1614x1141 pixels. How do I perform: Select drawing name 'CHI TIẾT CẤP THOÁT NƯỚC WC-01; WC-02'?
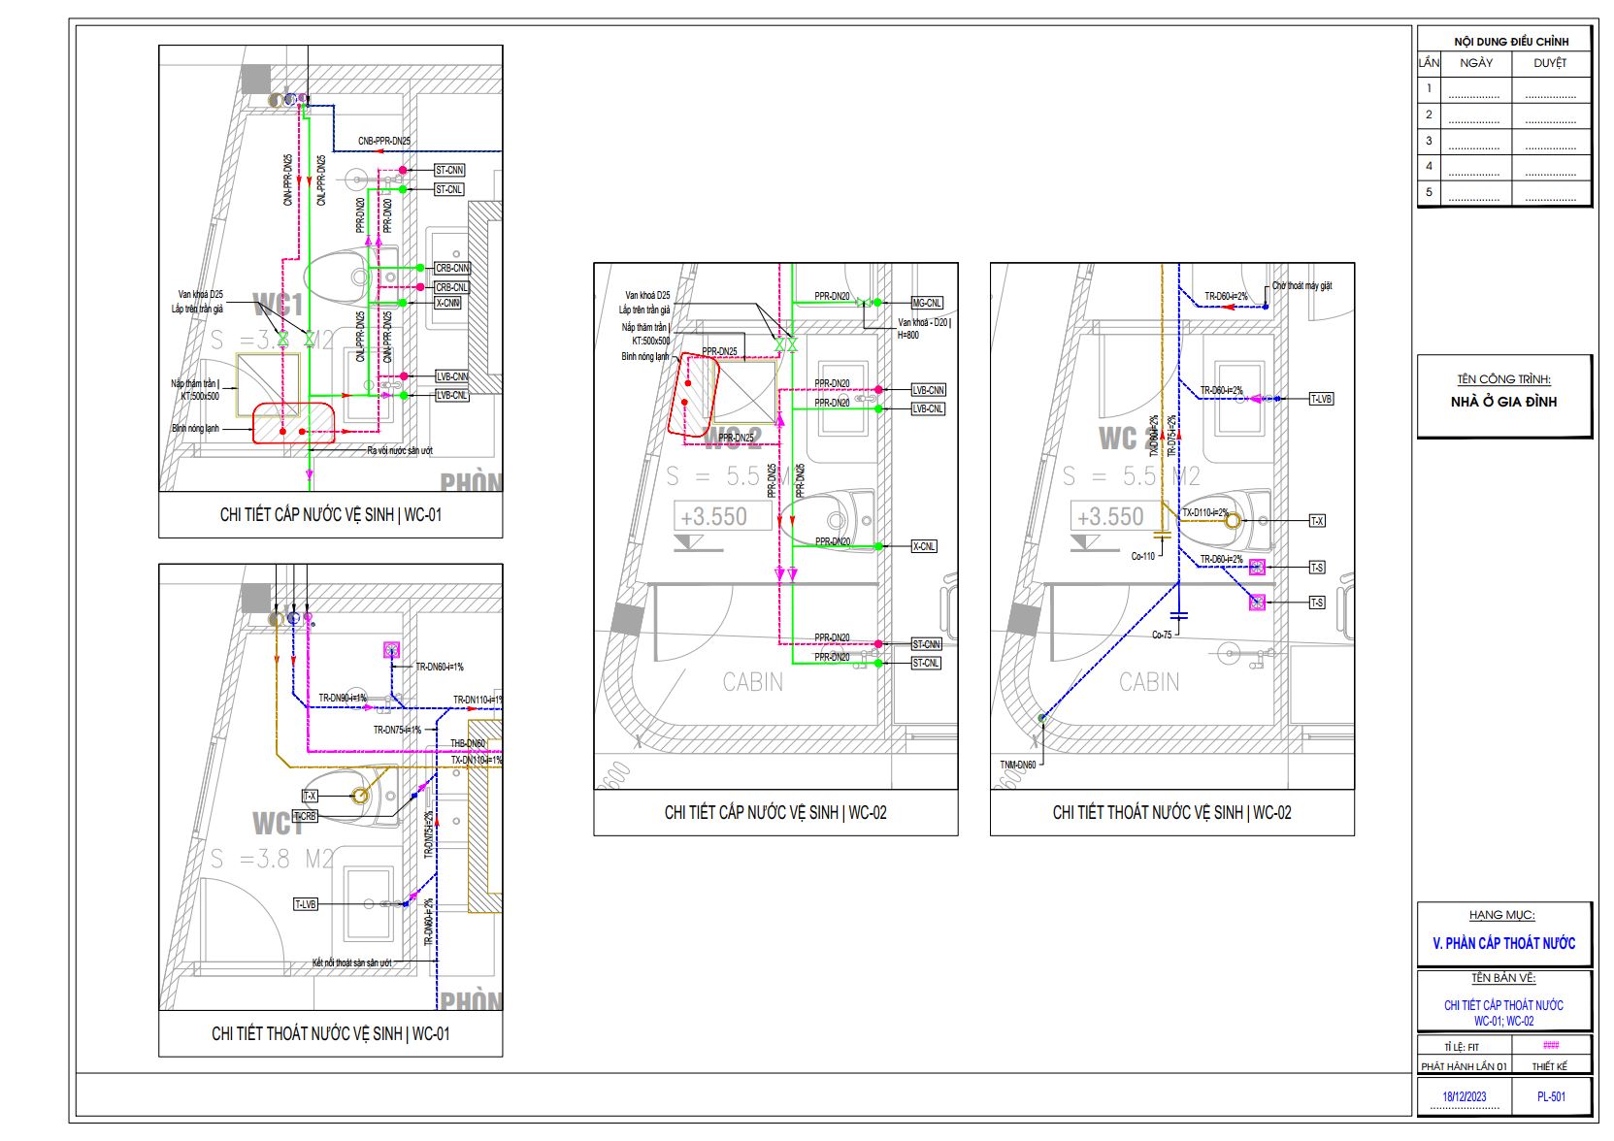[1503, 1013]
